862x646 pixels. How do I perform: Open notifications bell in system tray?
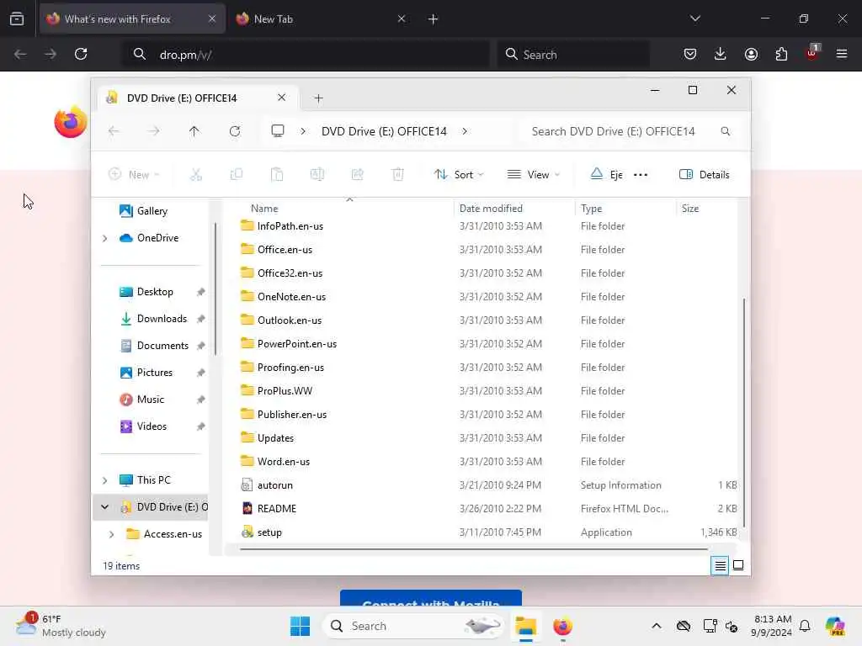(x=805, y=626)
